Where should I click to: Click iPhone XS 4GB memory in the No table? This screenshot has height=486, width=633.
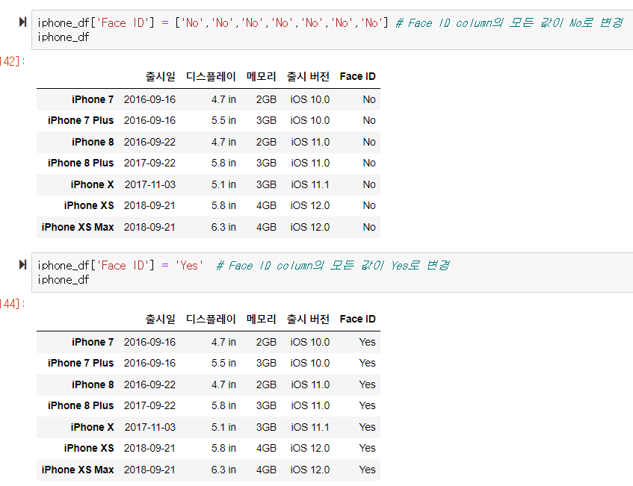click(x=267, y=206)
